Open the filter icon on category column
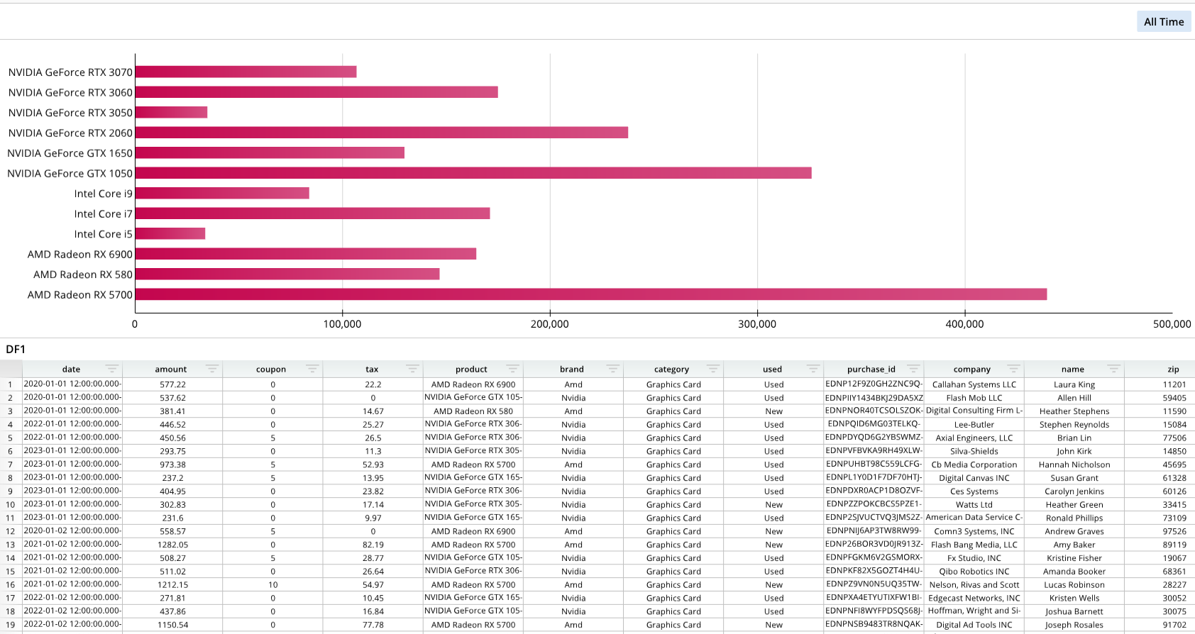Viewport: 1195px width, 634px height. click(712, 369)
